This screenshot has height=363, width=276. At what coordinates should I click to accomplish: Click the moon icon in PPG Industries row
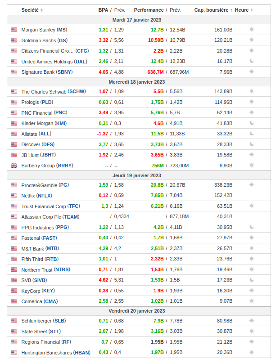[x=252, y=227]
